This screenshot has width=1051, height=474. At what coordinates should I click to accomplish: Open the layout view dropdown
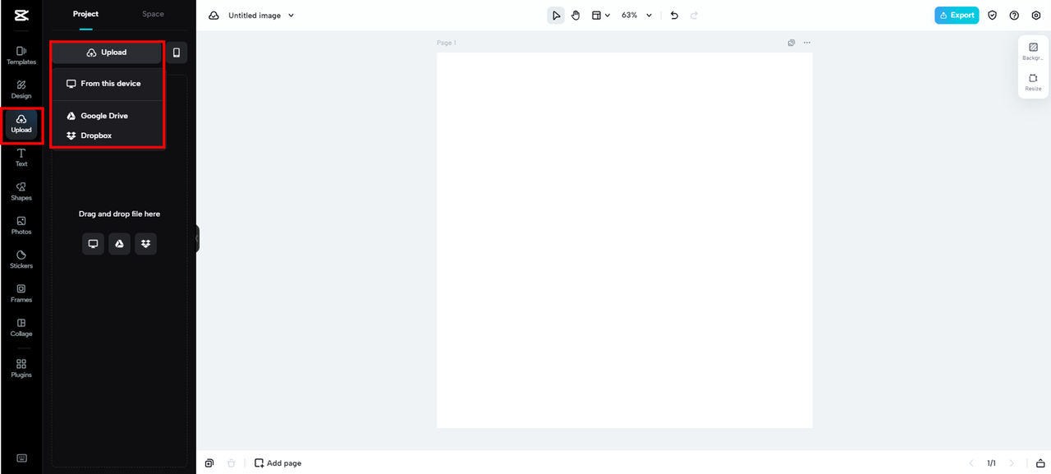point(601,15)
